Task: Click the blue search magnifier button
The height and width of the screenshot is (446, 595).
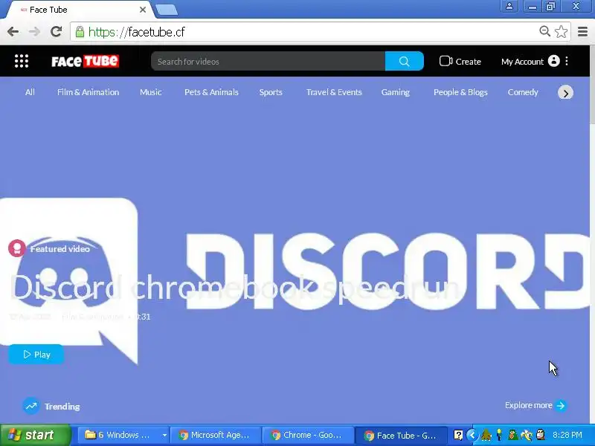Action: coord(404,61)
